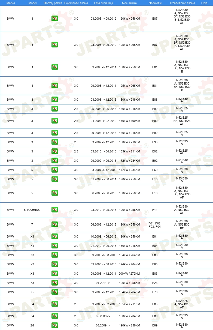Click fuel icon in N51 B30 engine row
213x330 pixels.
tap(54, 161)
